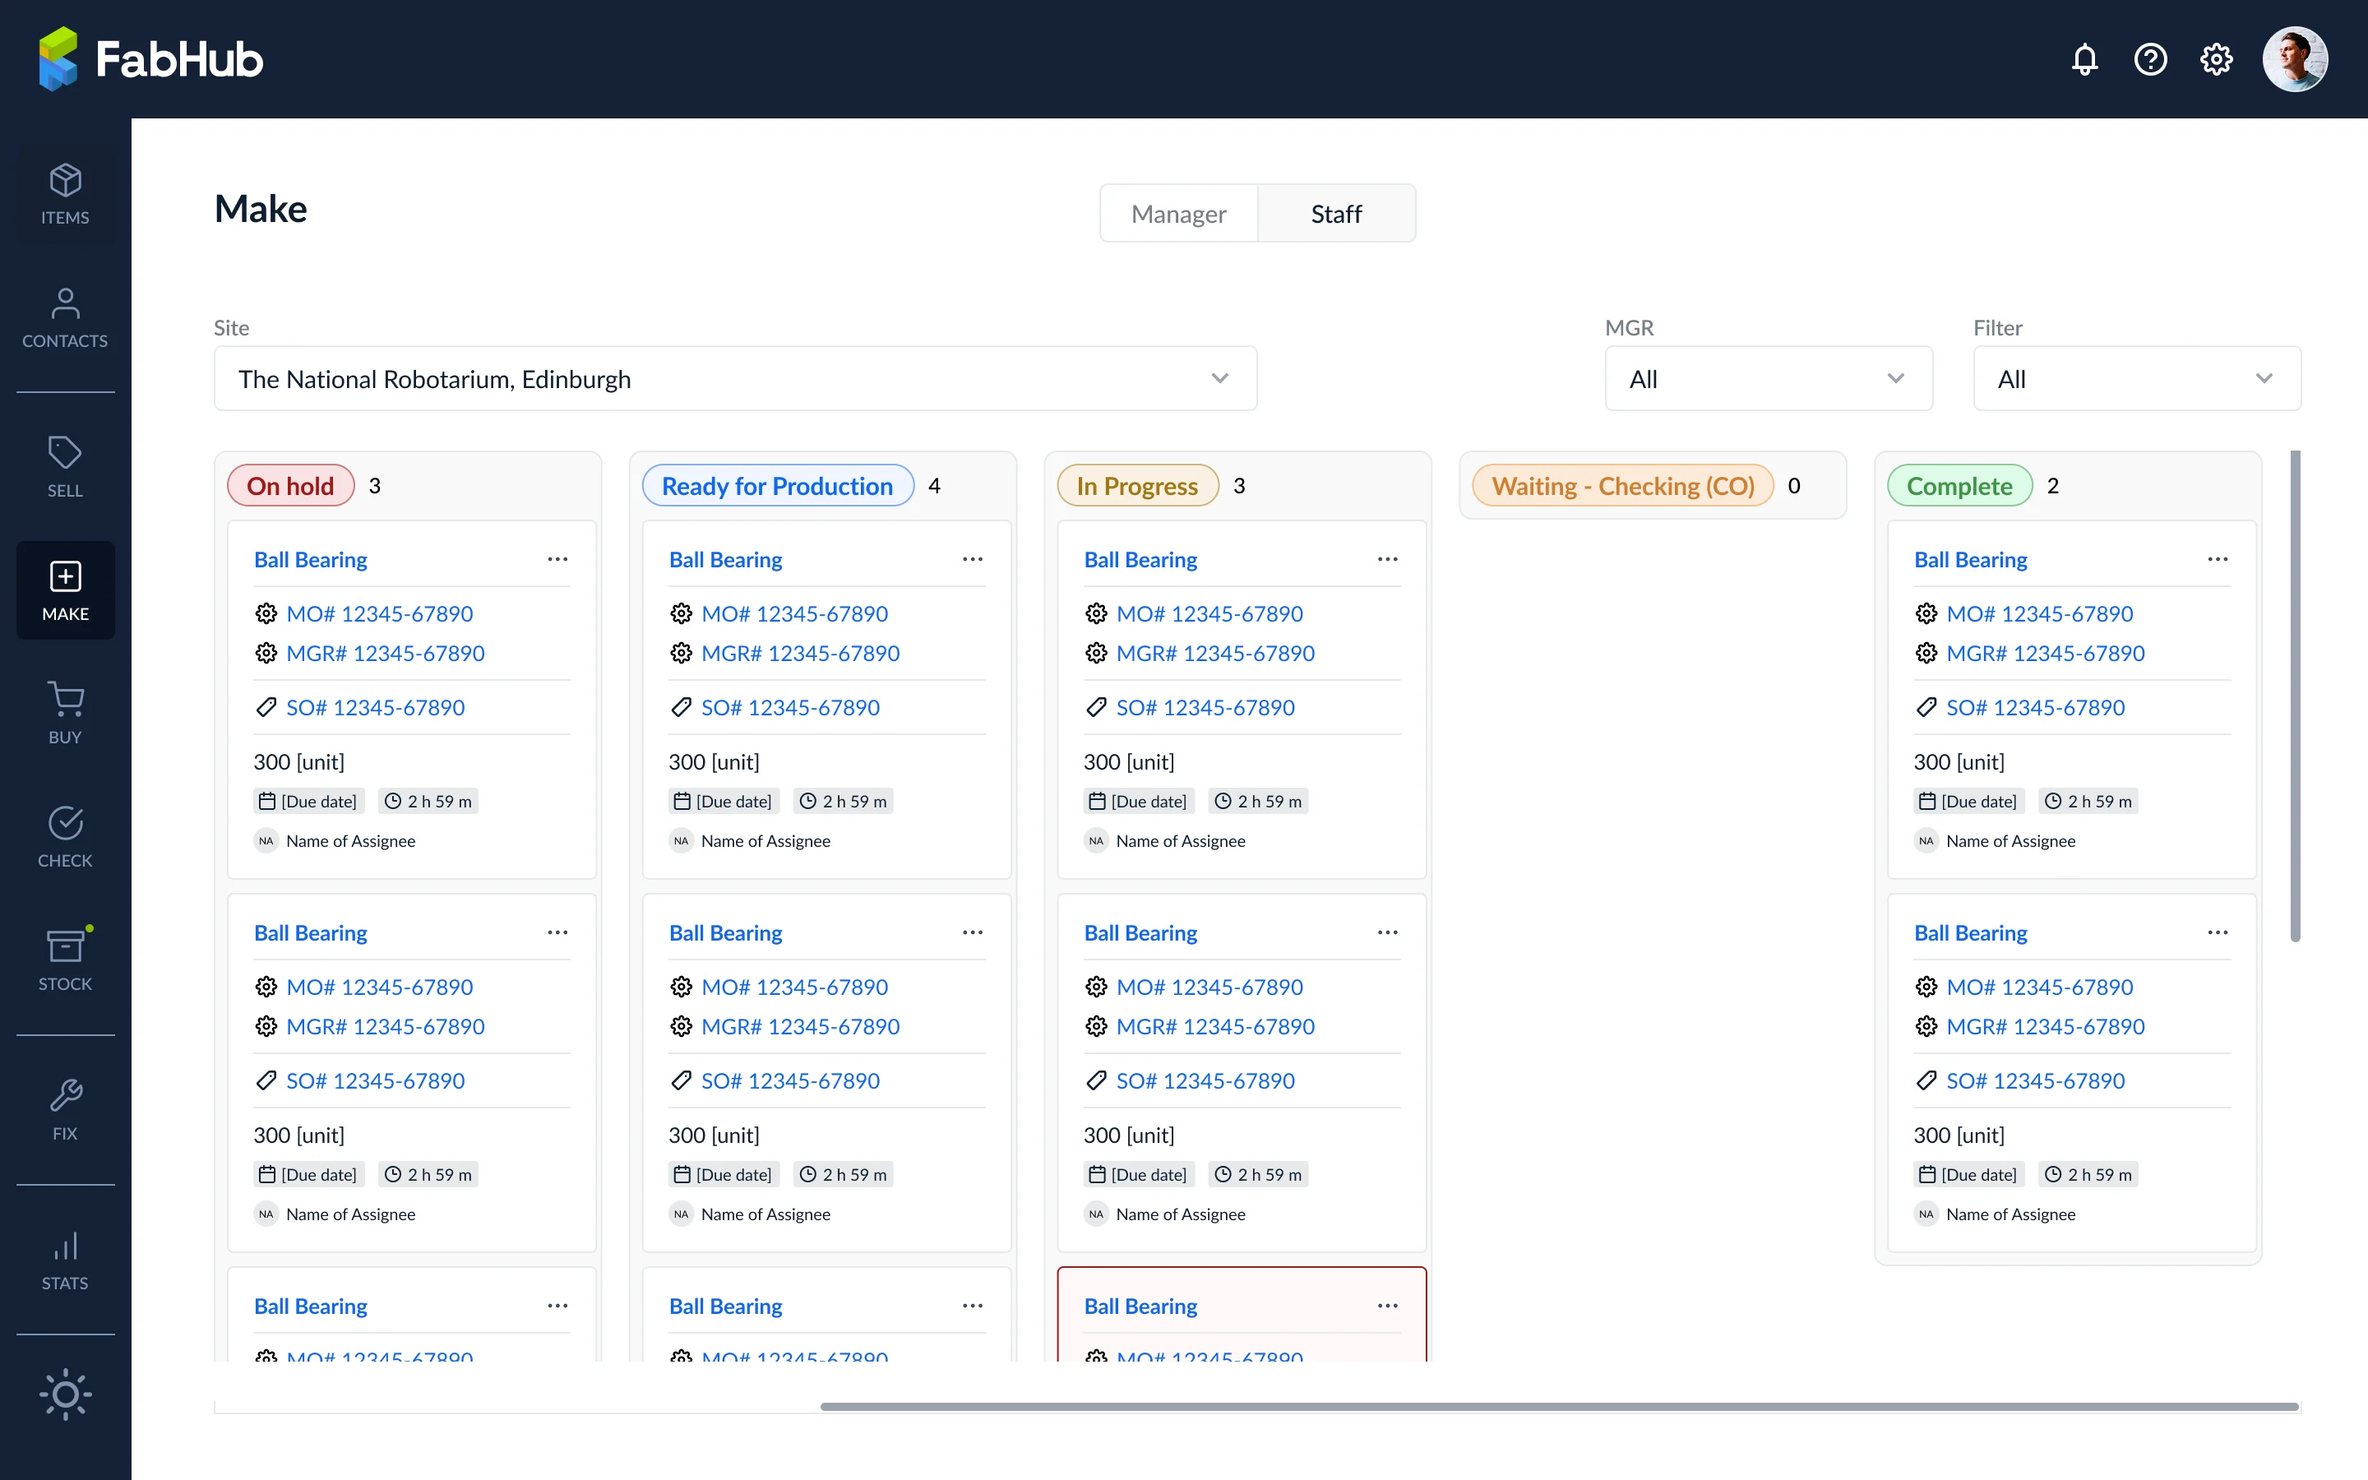Click 2 h 59 m chip in first Complete card
The image size is (2368, 1480).
(x=2088, y=801)
